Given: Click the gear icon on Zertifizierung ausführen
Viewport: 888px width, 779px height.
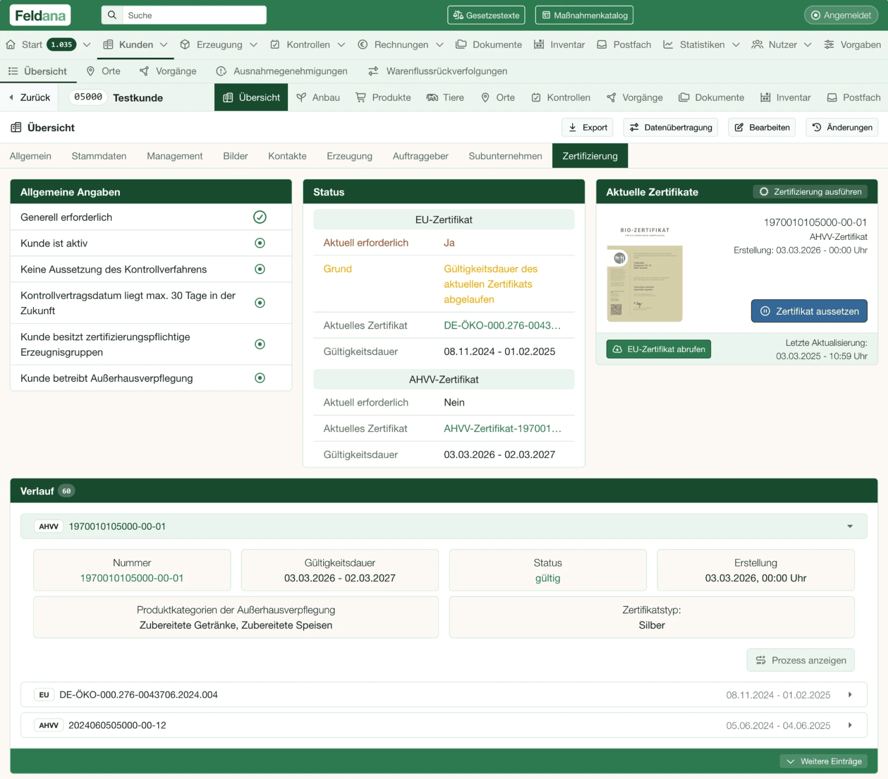Looking at the screenshot, I should 764,192.
